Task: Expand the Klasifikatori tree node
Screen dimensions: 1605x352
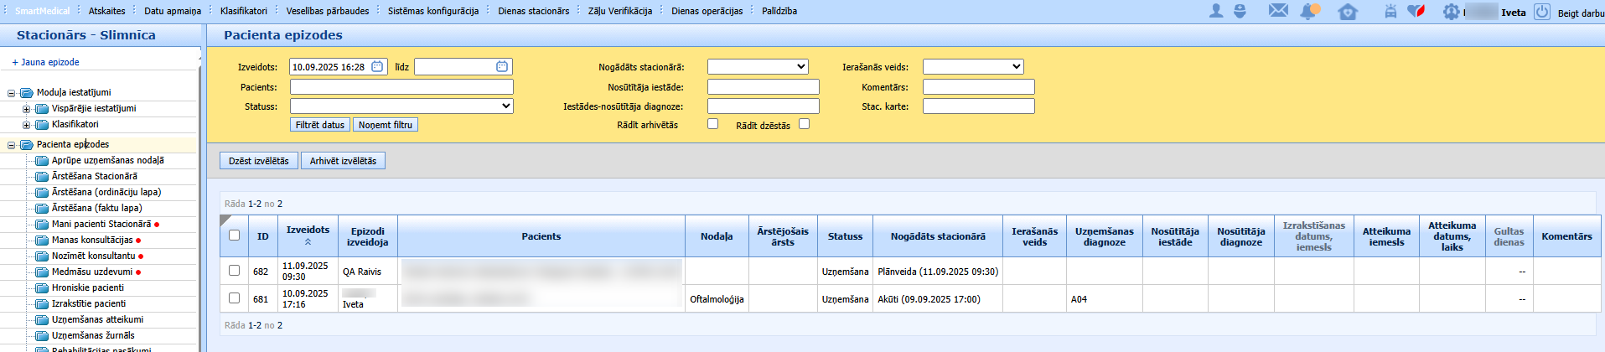Action: (26, 125)
